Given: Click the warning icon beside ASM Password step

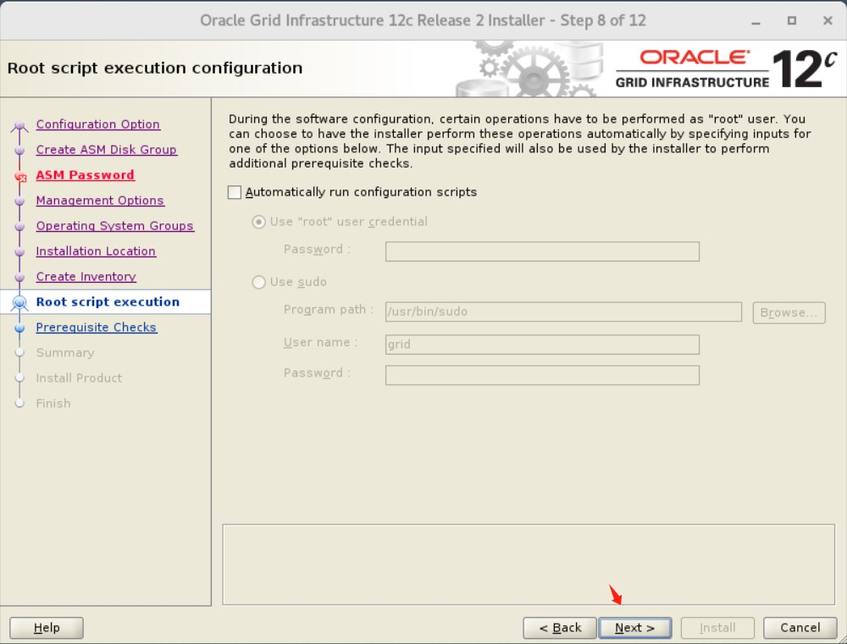Looking at the screenshot, I should (21, 175).
